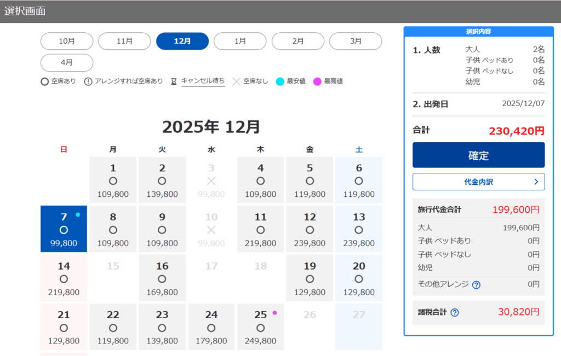Click help icon beside 諸税合計
Viewport: 561px width, 356px height.
[x=454, y=313]
